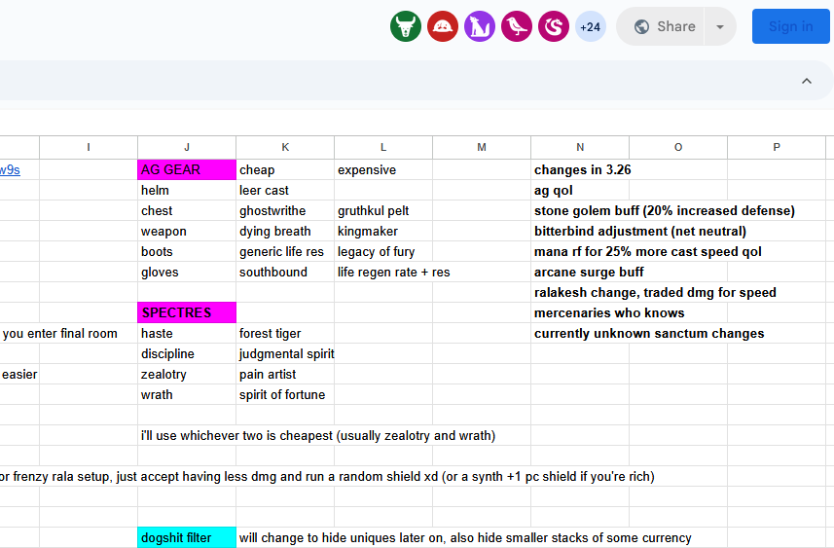Select the cell reading easier
Image resolution: width=834 pixels, height=548 pixels.
coord(19,374)
